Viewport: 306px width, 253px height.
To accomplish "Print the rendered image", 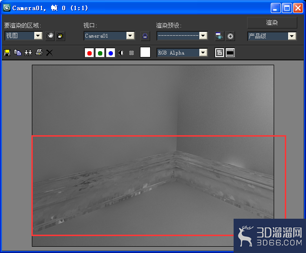I will coord(39,53).
